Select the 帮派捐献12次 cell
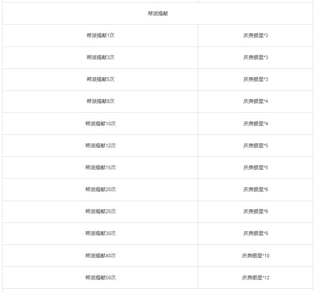This screenshot has width=315, height=291. pyautogui.click(x=100, y=145)
